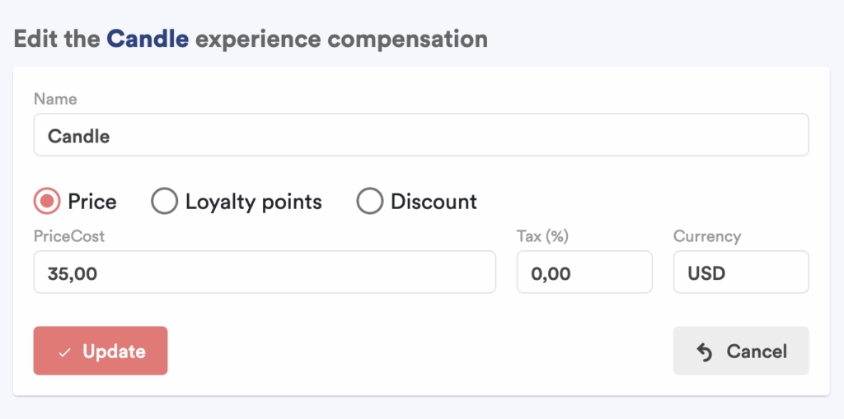Click the Currency field label

[706, 236]
